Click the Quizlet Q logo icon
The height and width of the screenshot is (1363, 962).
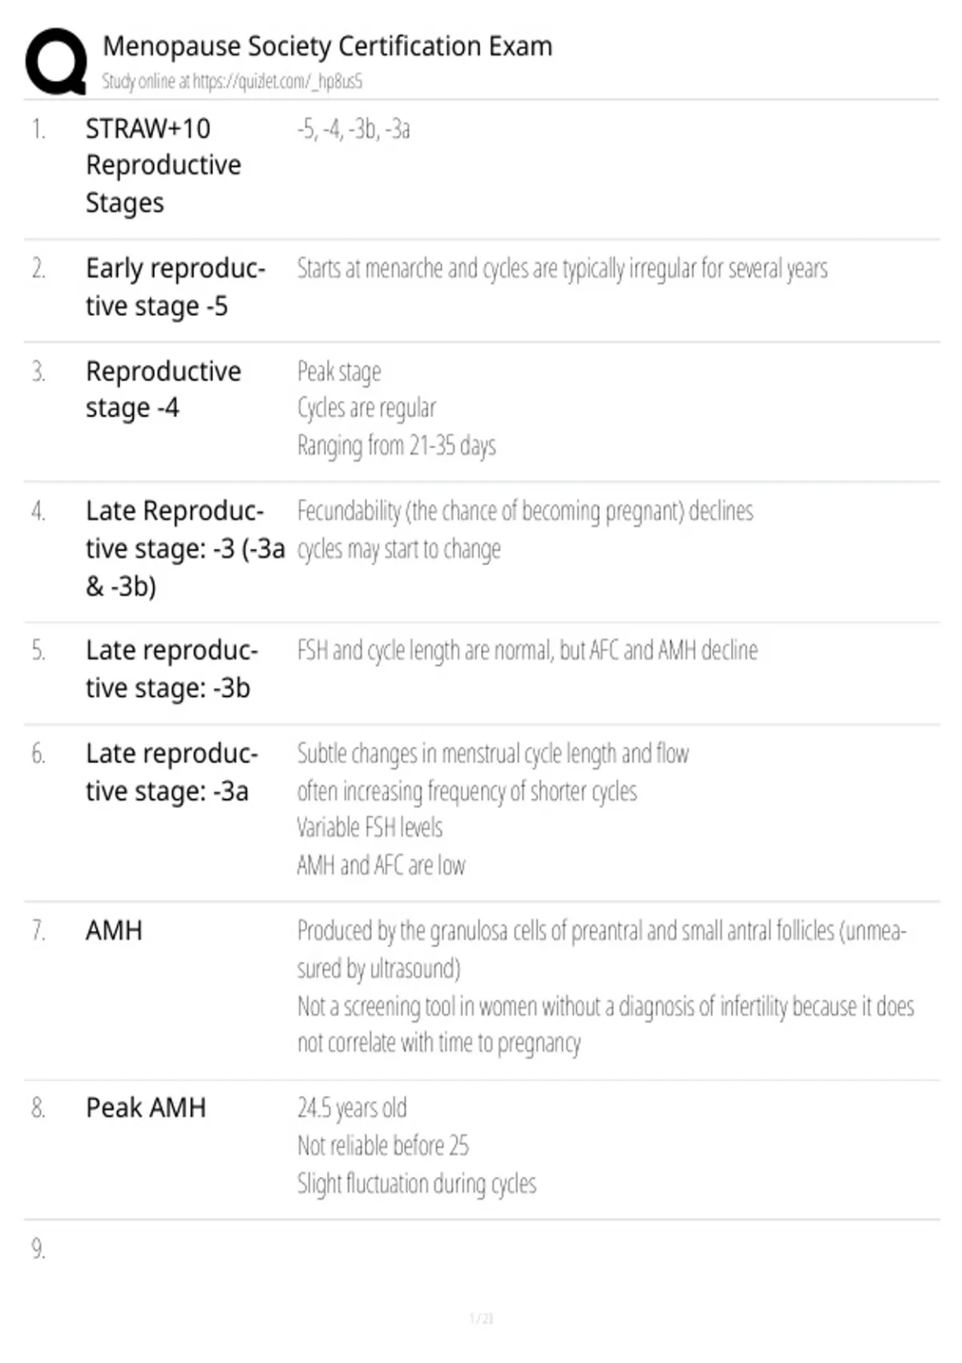(x=56, y=62)
